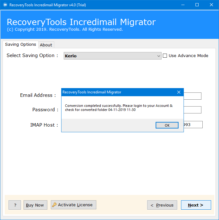This screenshot has height=220, width=219.
Task: Proceed with the Next button
Action: [x=196, y=205]
